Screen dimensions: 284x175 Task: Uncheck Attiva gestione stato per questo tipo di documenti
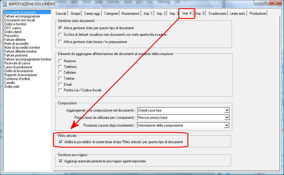coord(60,28)
